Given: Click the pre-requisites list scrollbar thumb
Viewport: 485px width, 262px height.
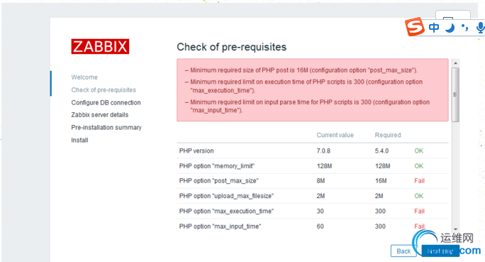Looking at the screenshot, I should (455, 94).
